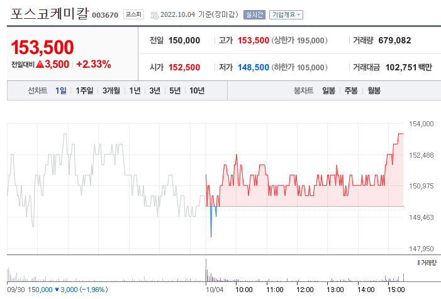Select the 10년 line chart tab
Image resolution: width=441 pixels, height=299 pixels.
coord(197,90)
